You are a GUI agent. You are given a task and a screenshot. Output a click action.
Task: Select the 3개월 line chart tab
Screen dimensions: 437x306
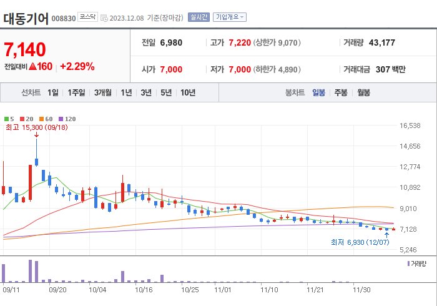103,92
